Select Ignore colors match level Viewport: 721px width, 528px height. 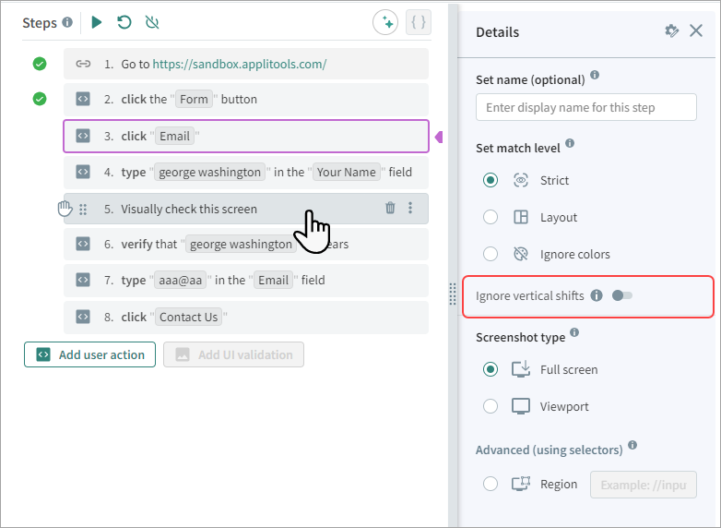point(491,254)
